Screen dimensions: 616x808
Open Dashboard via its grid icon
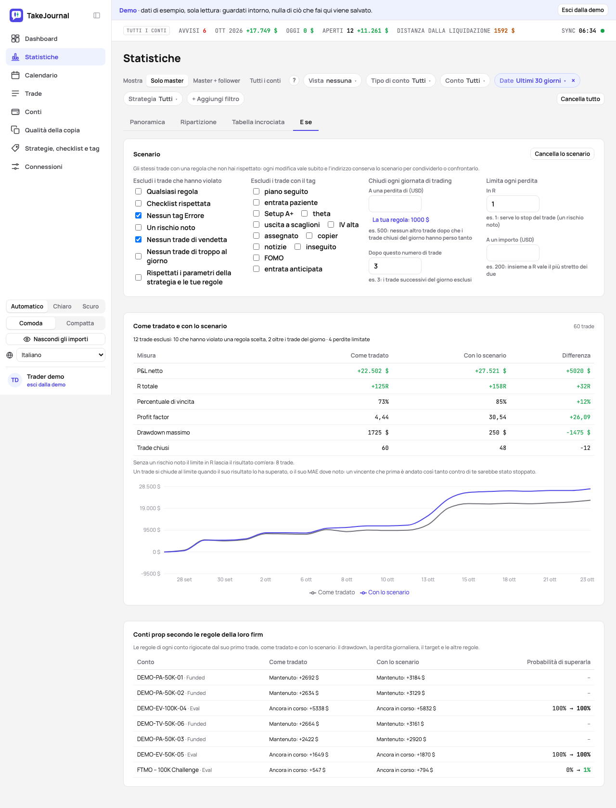[x=15, y=38]
